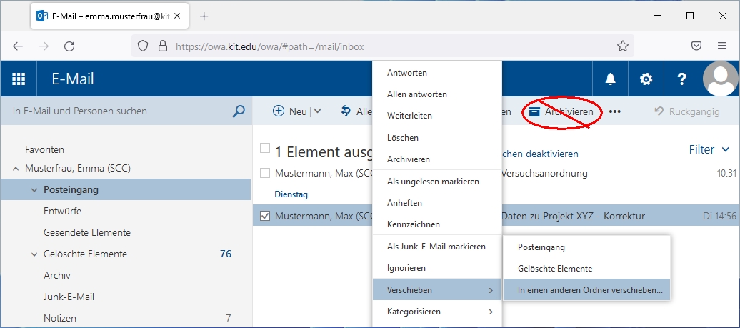Image resolution: width=740 pixels, height=328 pixels.
Task: Open settings via the gear icon
Action: tap(646, 79)
